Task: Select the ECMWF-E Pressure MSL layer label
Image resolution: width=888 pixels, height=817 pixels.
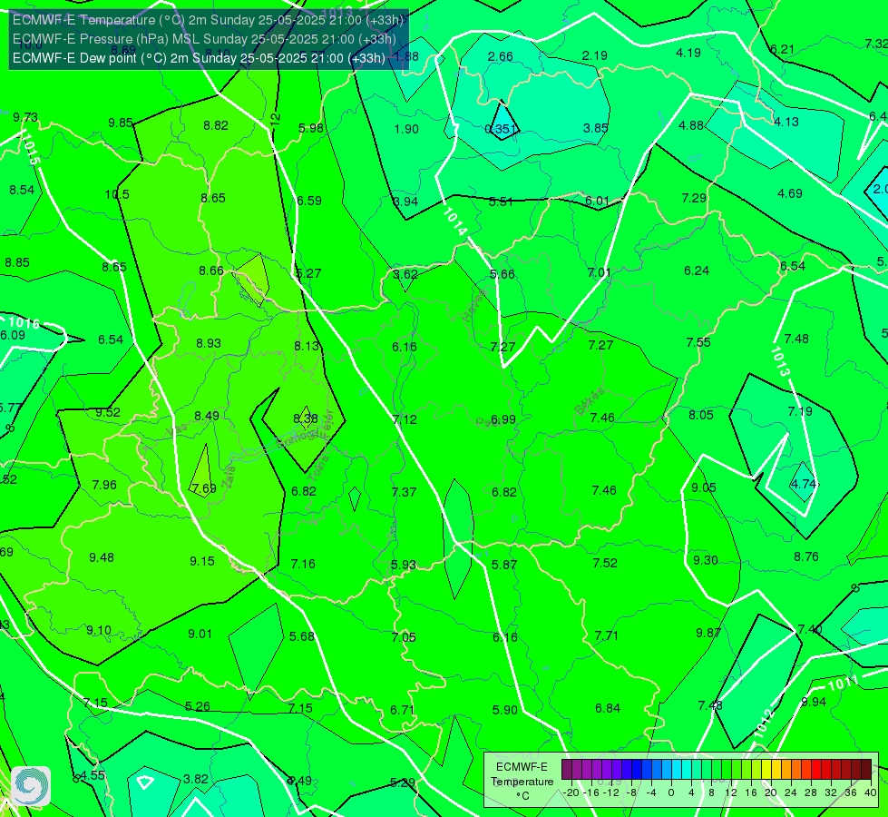Action: point(204,39)
